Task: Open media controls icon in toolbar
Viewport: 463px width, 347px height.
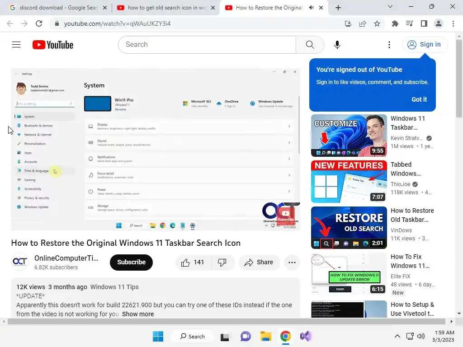Action: click(x=409, y=23)
